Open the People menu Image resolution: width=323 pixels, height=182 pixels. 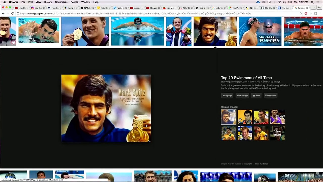(74, 2)
